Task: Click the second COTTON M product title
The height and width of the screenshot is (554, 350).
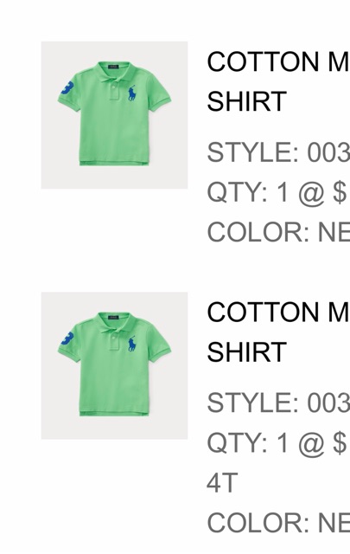Action: 278,312
